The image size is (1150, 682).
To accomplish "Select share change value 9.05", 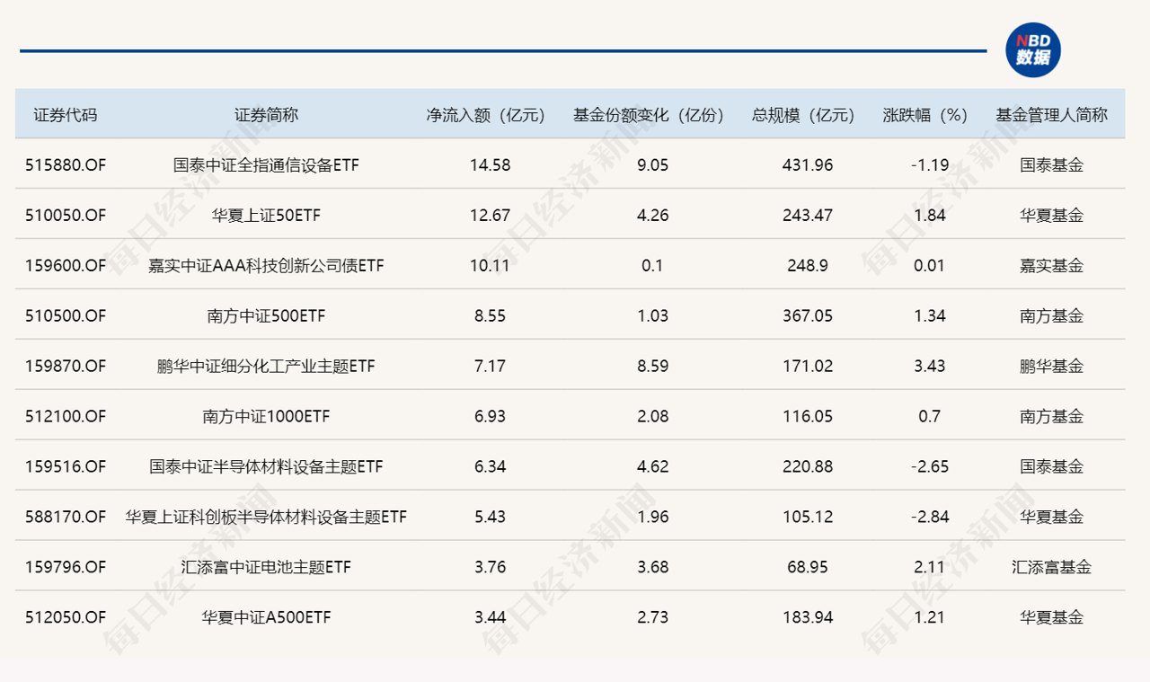I will pos(652,165).
